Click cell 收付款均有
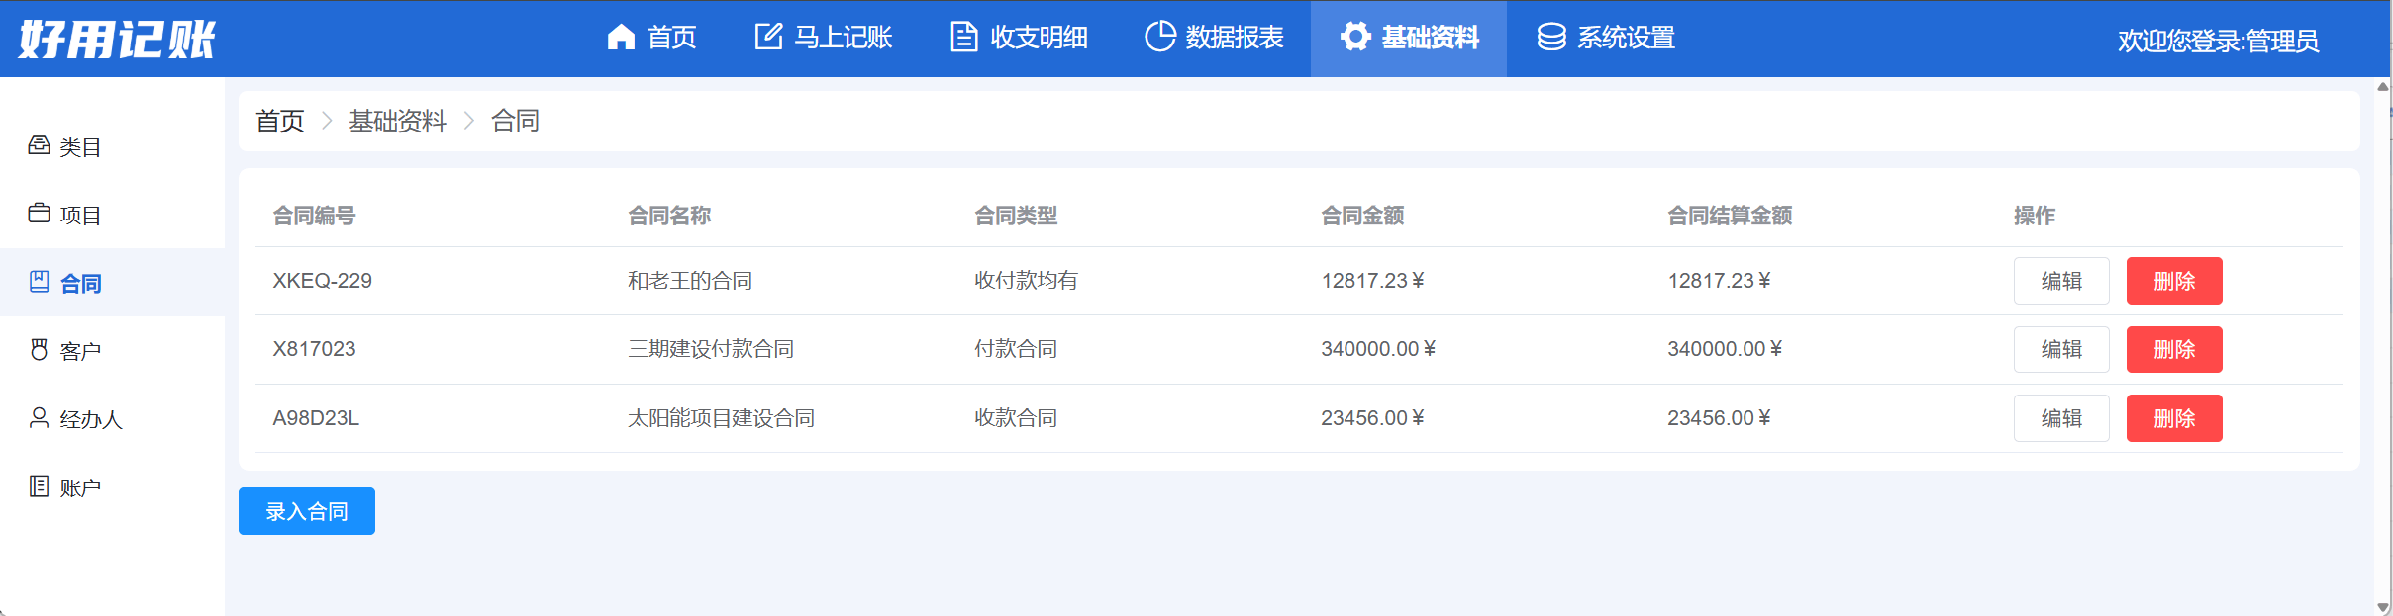The height and width of the screenshot is (616, 2393). click(1027, 281)
